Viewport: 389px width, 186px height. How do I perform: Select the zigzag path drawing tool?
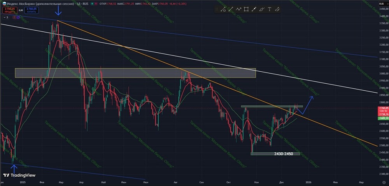(x=238, y=9)
